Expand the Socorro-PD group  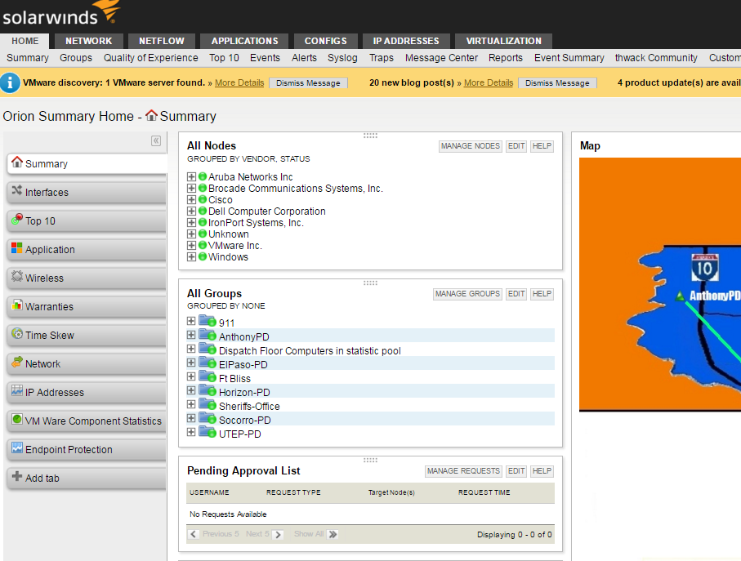(191, 418)
